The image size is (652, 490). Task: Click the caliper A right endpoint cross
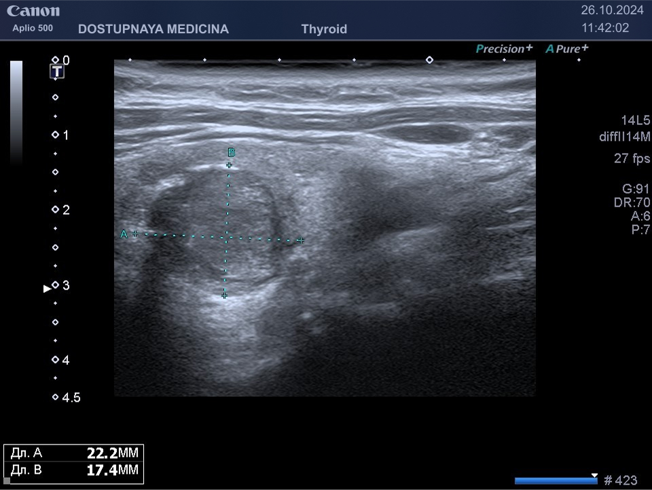coord(300,240)
